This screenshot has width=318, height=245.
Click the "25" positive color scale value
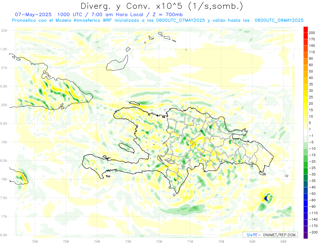[311, 97]
